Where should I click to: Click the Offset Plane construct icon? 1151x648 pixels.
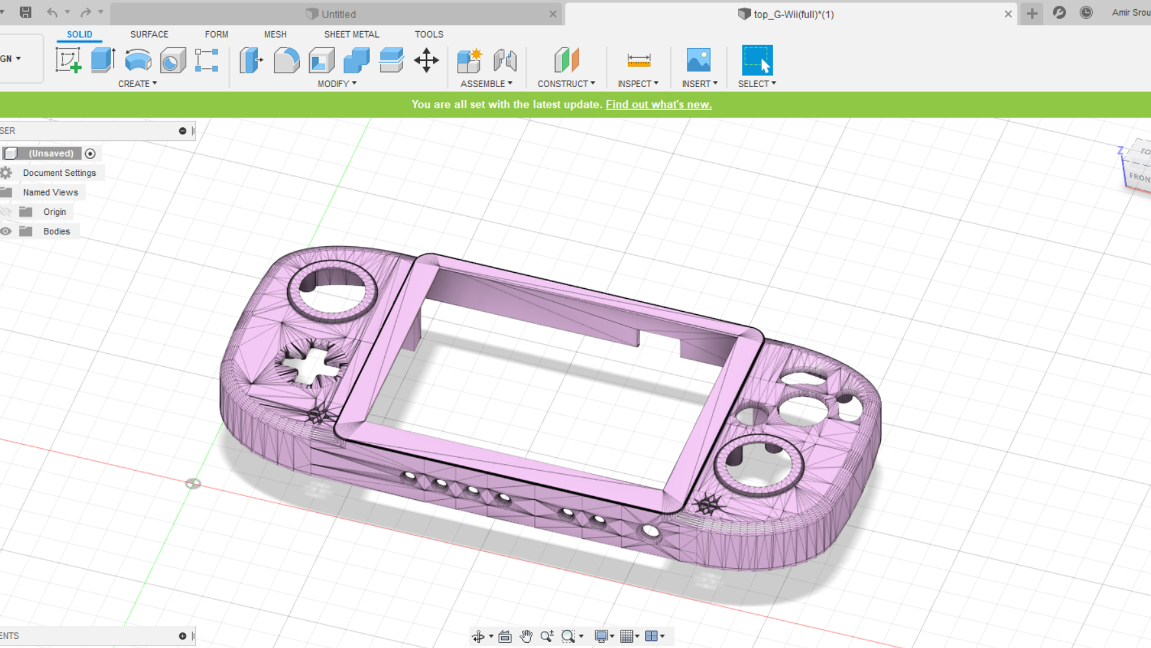(567, 60)
